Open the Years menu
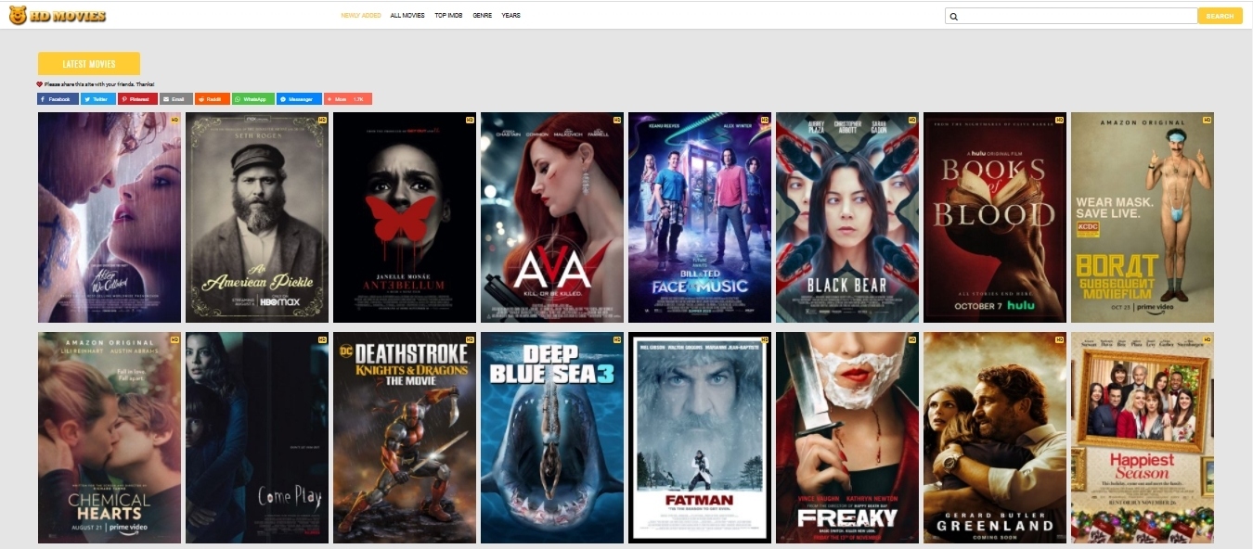Screen dimensions: 1253x549 [511, 16]
